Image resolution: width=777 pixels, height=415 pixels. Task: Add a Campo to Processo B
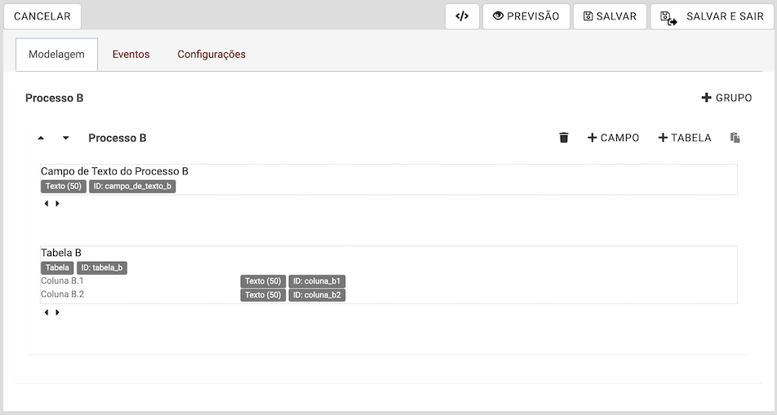click(613, 138)
